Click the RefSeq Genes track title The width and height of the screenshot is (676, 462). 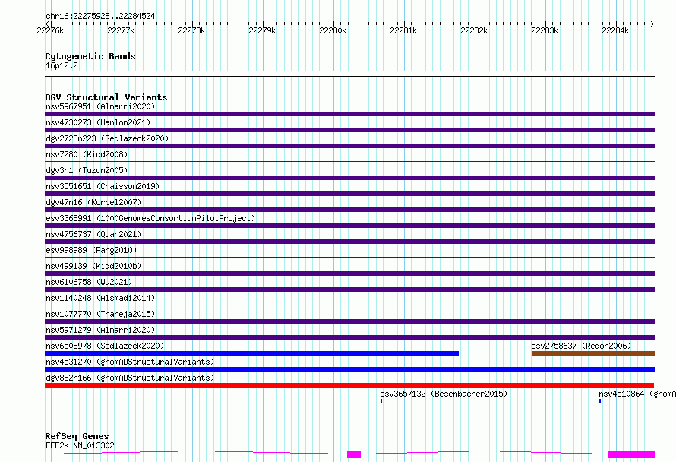77,437
